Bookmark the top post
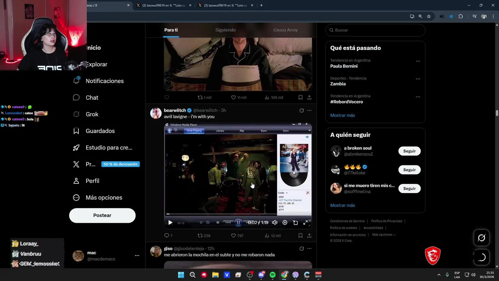The image size is (499, 281). (301, 97)
